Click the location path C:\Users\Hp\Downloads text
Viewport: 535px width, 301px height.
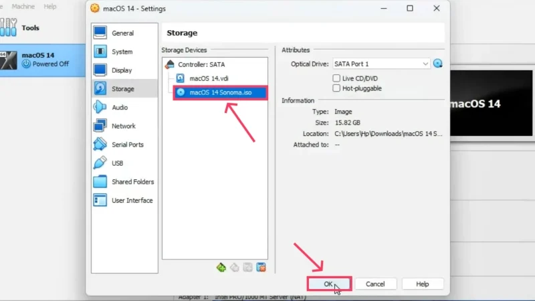(x=389, y=134)
